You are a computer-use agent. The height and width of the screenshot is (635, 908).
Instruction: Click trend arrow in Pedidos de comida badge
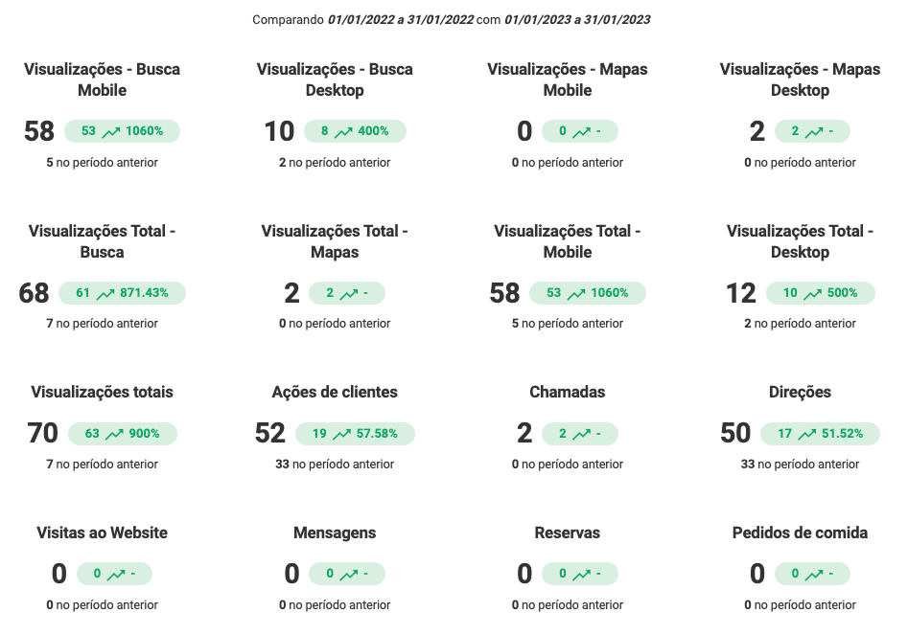click(813, 575)
